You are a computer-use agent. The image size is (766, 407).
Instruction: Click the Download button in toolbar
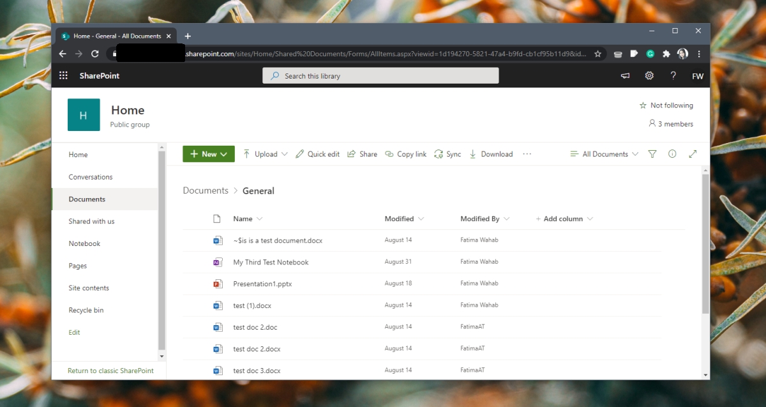pos(491,154)
